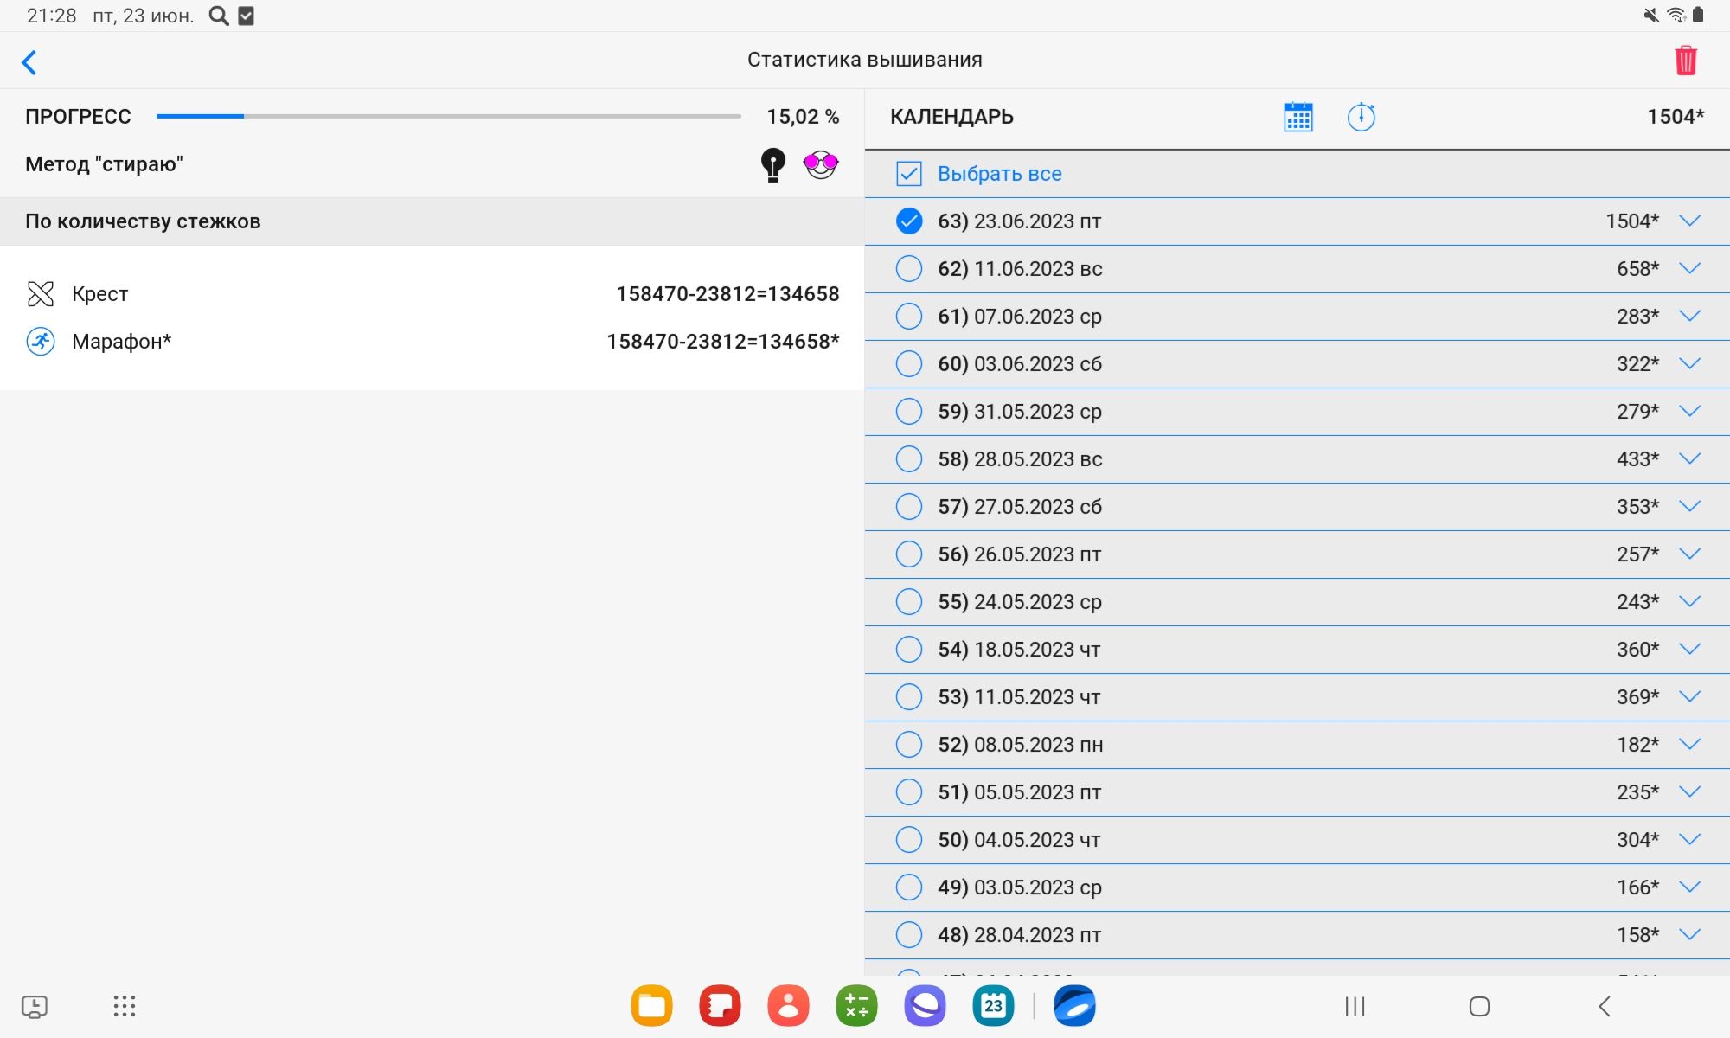Expand details for 61) 07.06.2023
This screenshot has height=1038, width=1730.
[x=1689, y=316]
